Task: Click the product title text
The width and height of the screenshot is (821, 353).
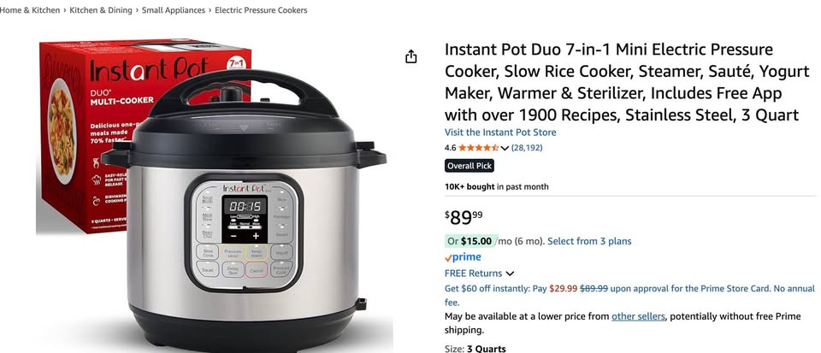Action: [x=627, y=82]
